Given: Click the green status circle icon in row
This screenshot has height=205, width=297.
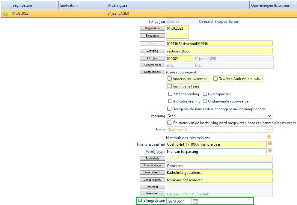Looking at the screenshot, I should tap(6, 13).
